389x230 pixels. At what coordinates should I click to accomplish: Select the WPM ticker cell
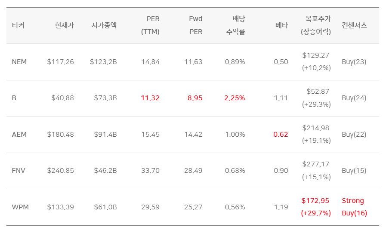[20, 207]
